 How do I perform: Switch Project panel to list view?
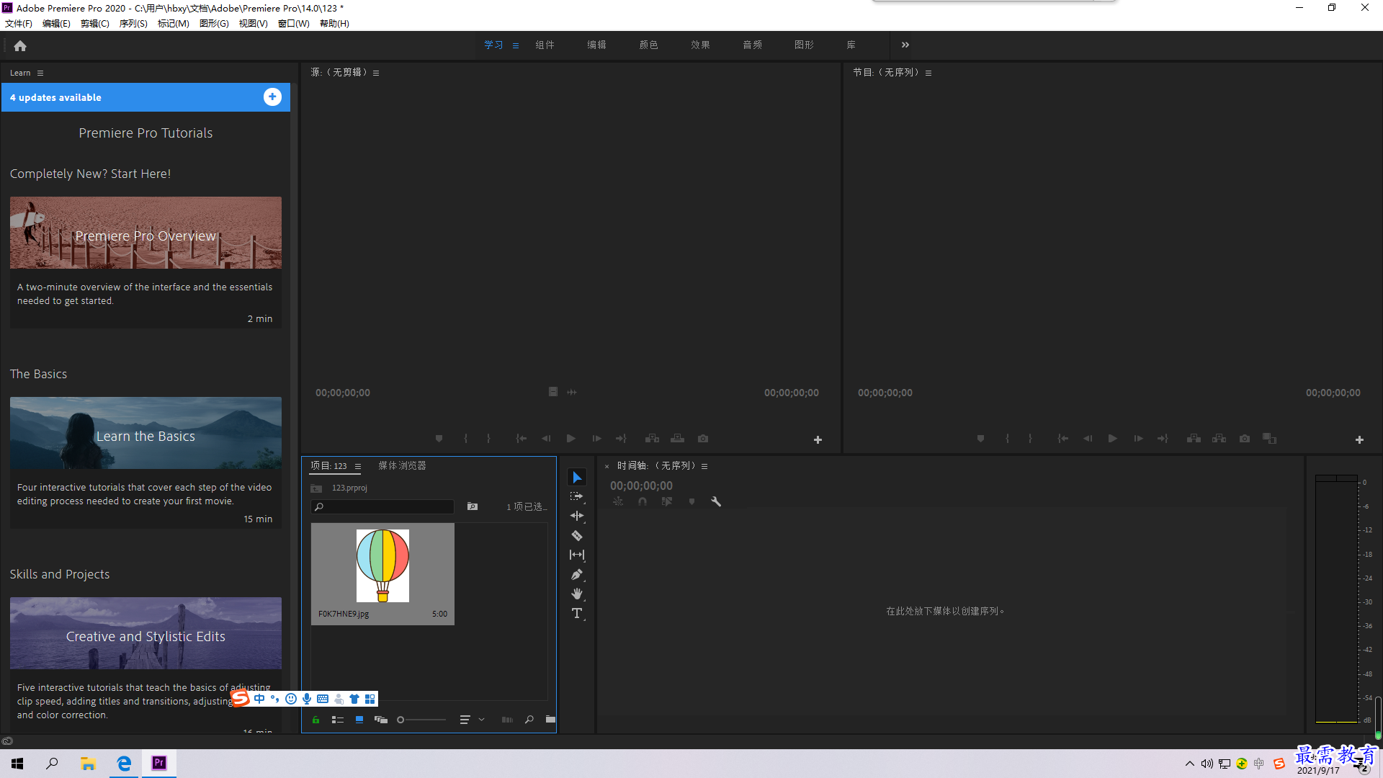pos(338,720)
